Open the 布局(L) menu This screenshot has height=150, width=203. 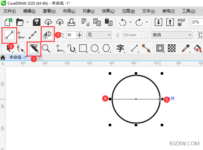[69, 11]
